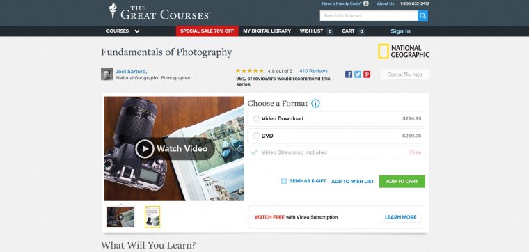Viewport: 529px width, 252px height.
Task: Open My Digital Library
Action: (x=267, y=31)
